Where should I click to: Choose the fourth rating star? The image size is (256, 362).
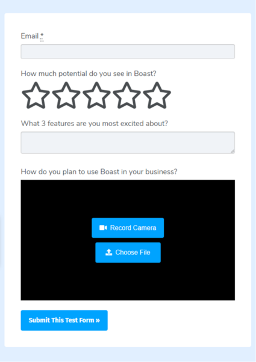point(126,95)
